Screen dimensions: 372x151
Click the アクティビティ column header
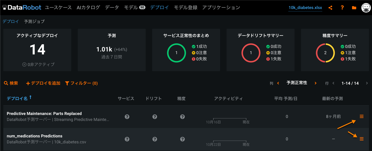pyautogui.click(x=229, y=99)
